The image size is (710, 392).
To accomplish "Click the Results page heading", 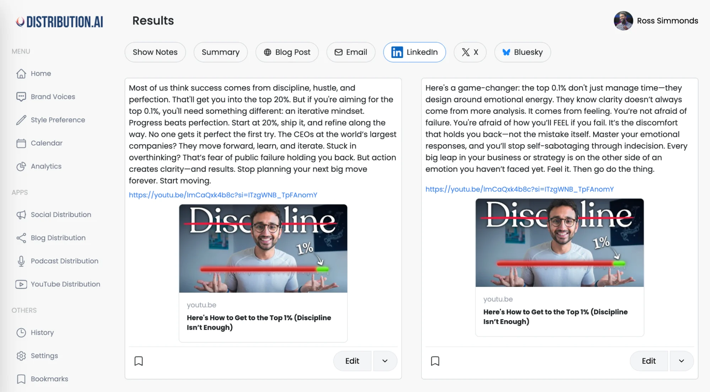I will 153,21.
